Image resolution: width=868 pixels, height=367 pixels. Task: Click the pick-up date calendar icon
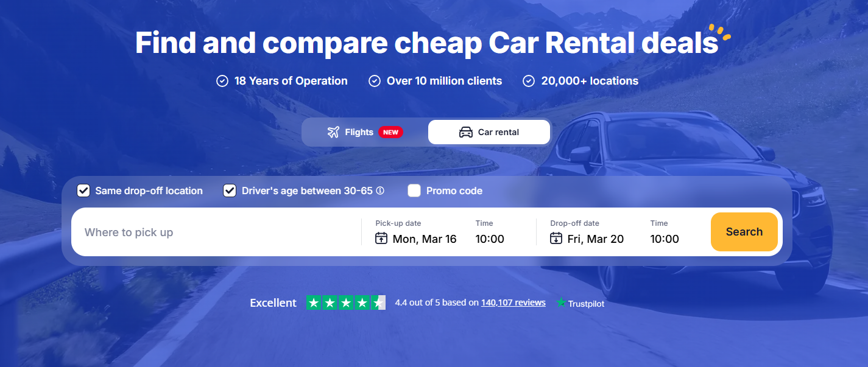click(381, 238)
